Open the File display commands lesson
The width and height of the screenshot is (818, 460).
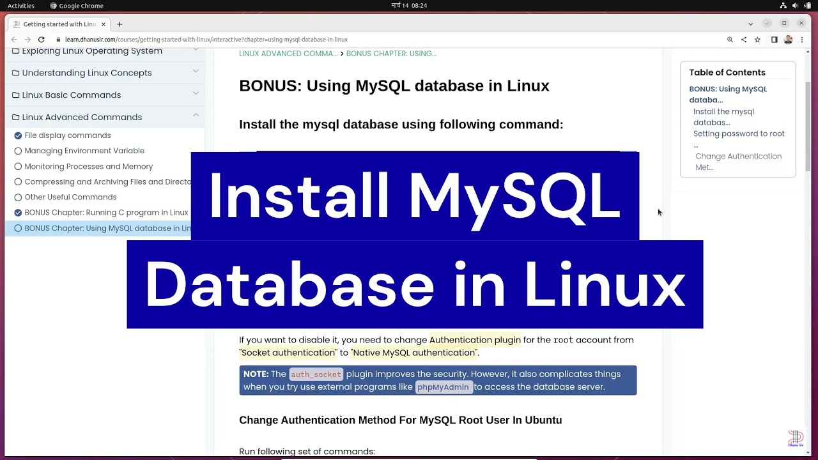coord(68,135)
